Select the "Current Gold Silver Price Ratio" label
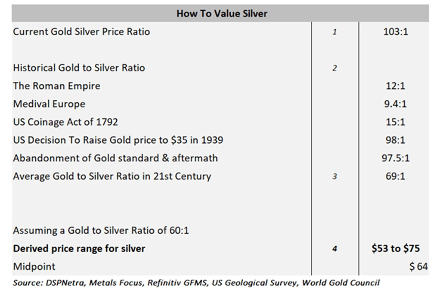The width and height of the screenshot is (440, 293). (81, 32)
